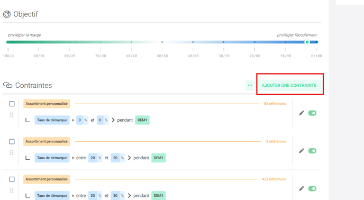Click first 20 % value after 'entre'

[x=95, y=158]
